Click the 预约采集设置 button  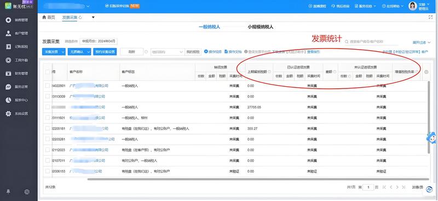point(105,52)
